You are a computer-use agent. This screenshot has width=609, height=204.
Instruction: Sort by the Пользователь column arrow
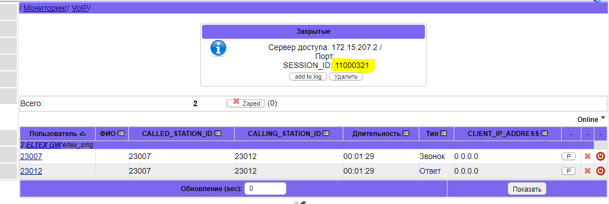click(x=83, y=133)
